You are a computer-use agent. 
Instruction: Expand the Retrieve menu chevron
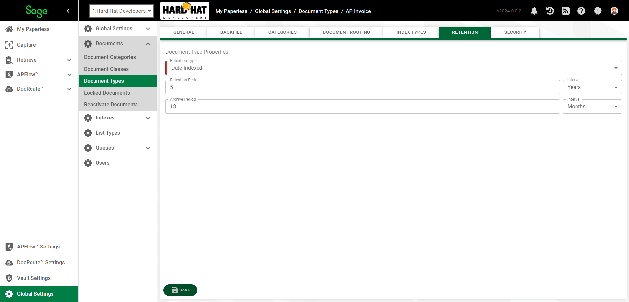(x=69, y=60)
